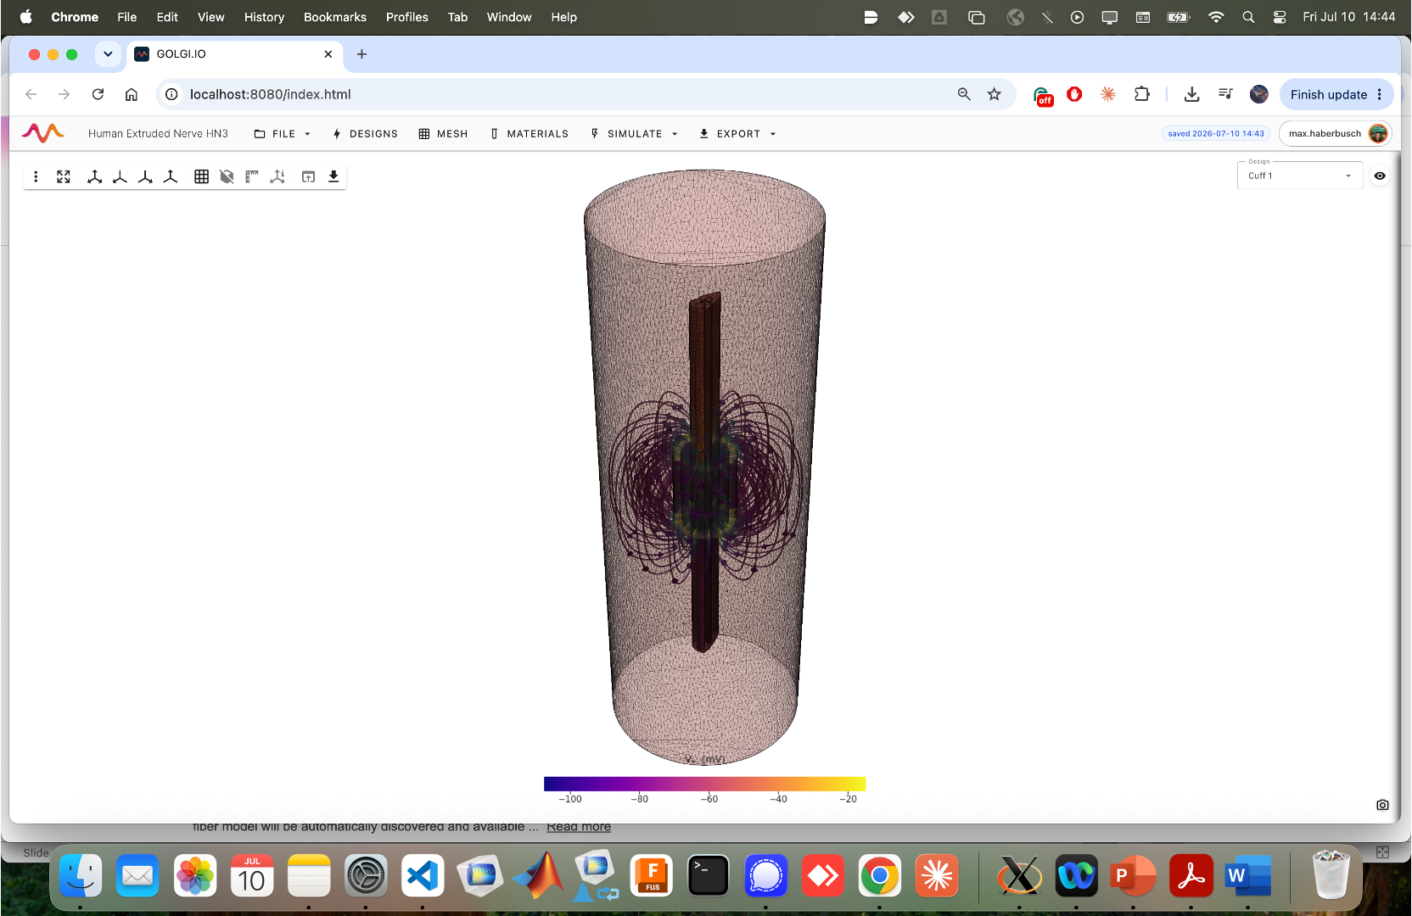The image size is (1412, 916).
Task: Select the up-arrow axis view icon
Action: click(171, 176)
